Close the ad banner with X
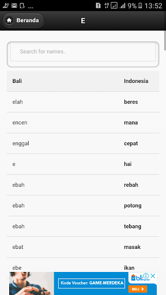 click(153, 276)
